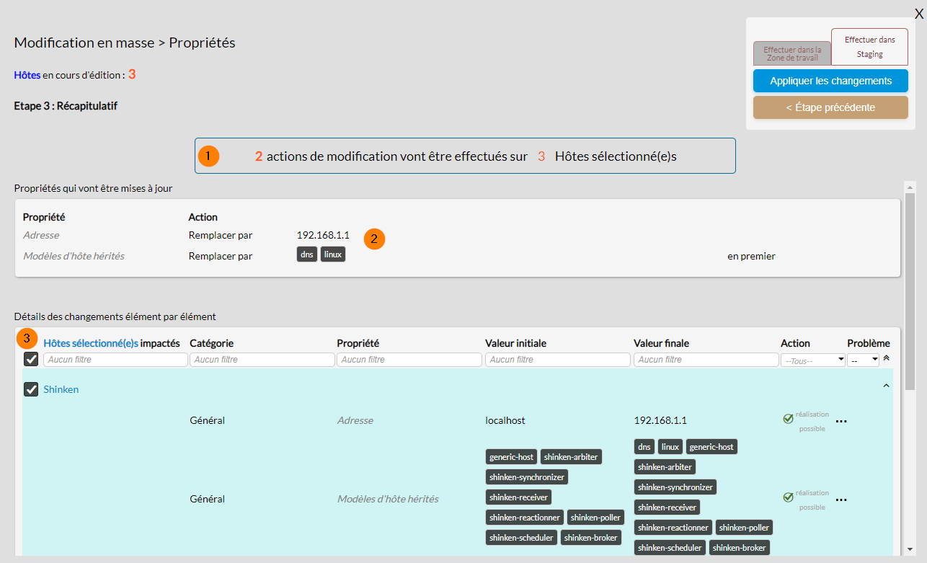Click orange step badge number 2

(374, 239)
